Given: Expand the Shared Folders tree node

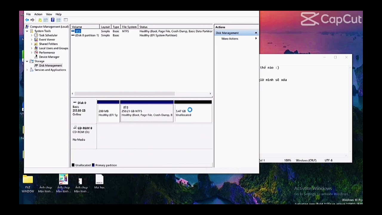Looking at the screenshot, I should point(32,44).
